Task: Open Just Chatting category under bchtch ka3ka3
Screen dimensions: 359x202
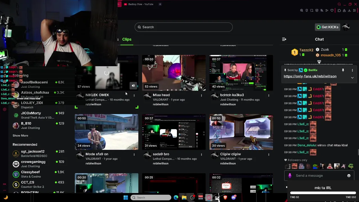Action: 229,100
